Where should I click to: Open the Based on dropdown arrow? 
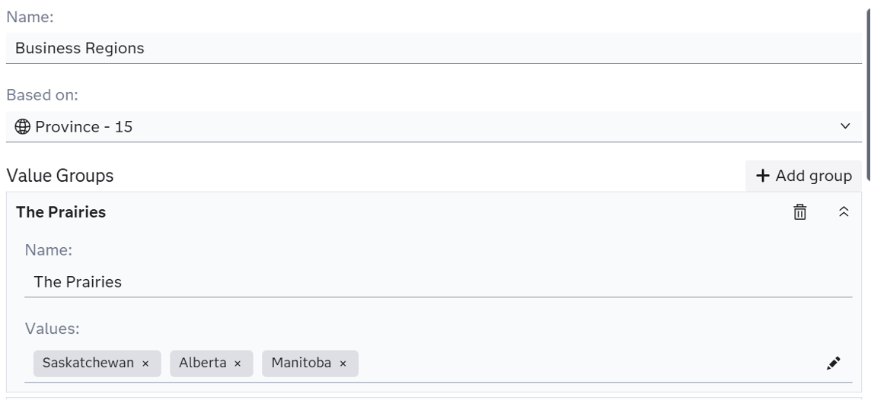[845, 126]
